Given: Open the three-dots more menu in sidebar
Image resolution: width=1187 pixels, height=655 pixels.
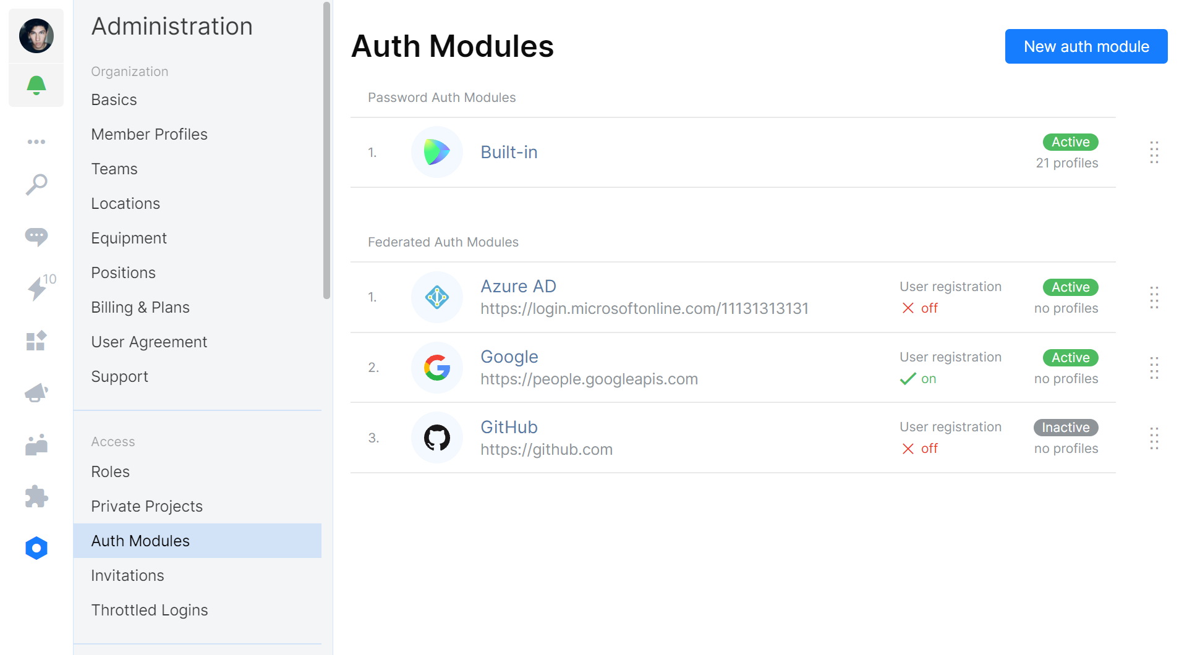Looking at the screenshot, I should pyautogui.click(x=36, y=142).
